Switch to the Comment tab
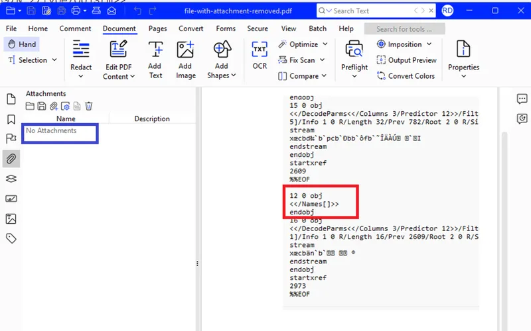This screenshot has height=331, width=531. point(75,28)
